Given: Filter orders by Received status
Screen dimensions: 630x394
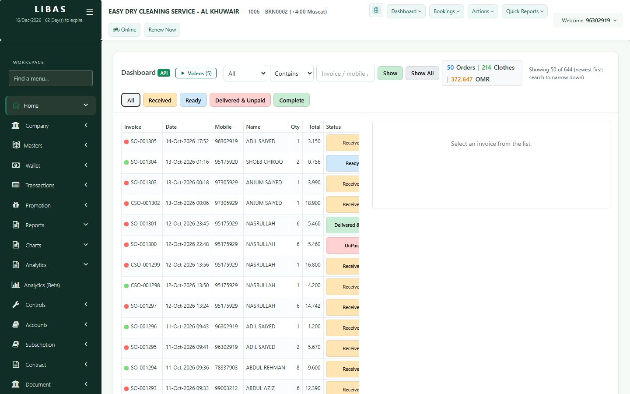Looking at the screenshot, I should point(160,100).
